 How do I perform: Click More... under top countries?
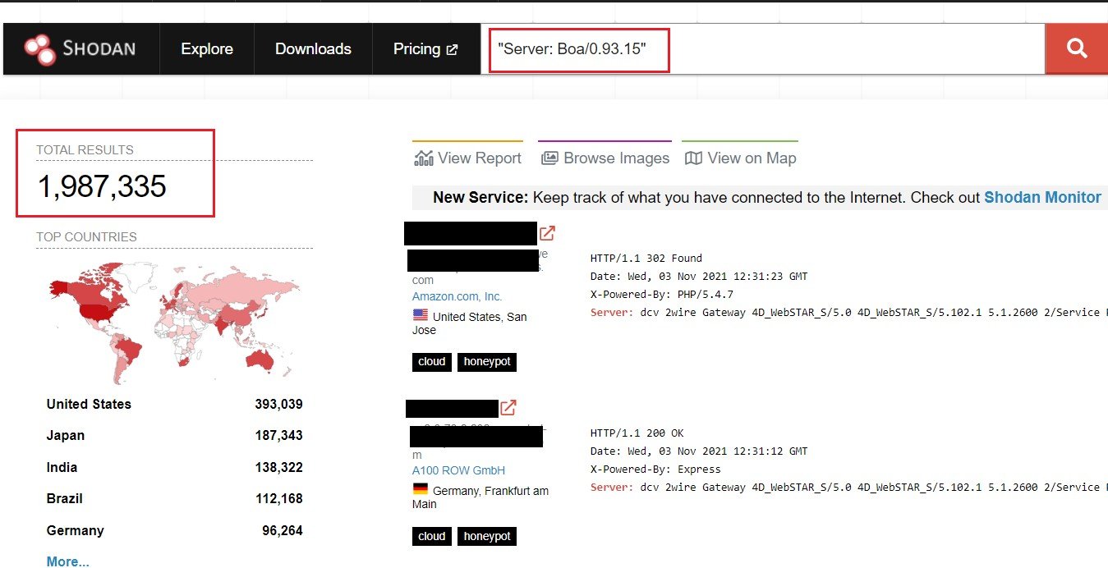68,561
